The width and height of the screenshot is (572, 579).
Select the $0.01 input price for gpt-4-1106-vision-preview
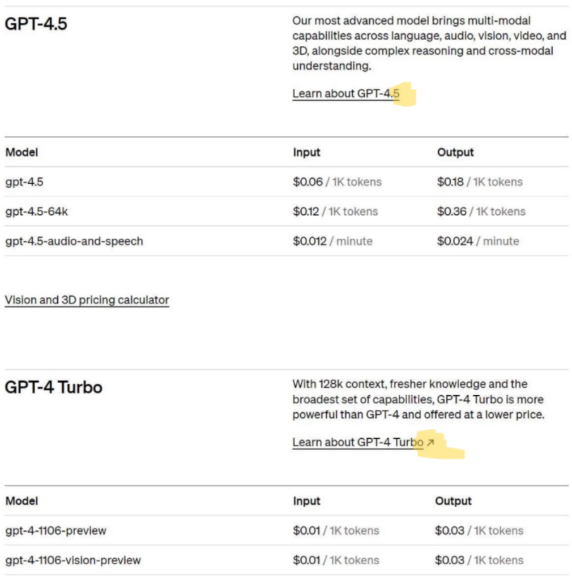pos(306,560)
